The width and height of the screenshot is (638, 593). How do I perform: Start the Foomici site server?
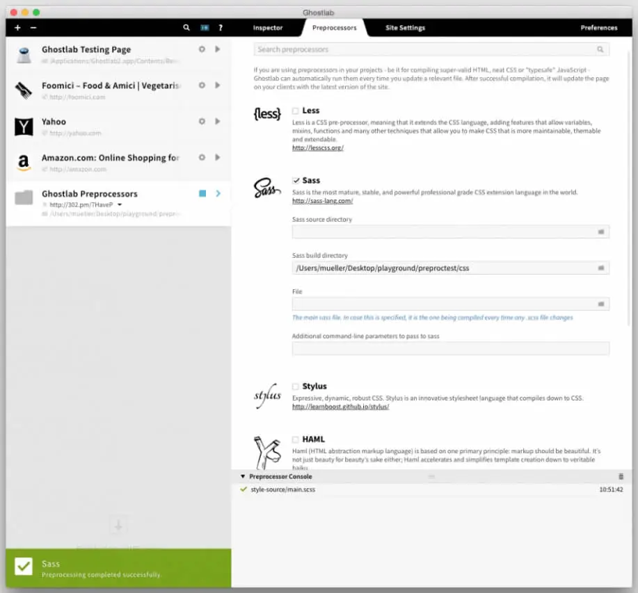click(218, 86)
